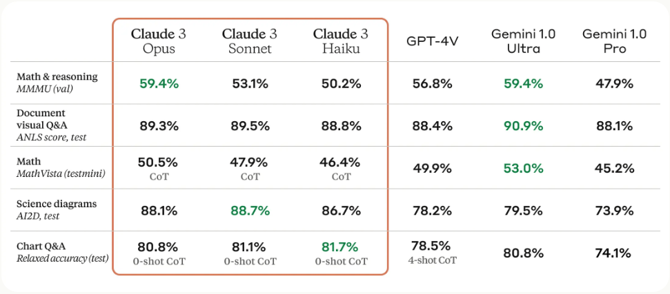Click the green 90.9% Gemini Ultra document score
The image size is (670, 294).
(x=524, y=125)
